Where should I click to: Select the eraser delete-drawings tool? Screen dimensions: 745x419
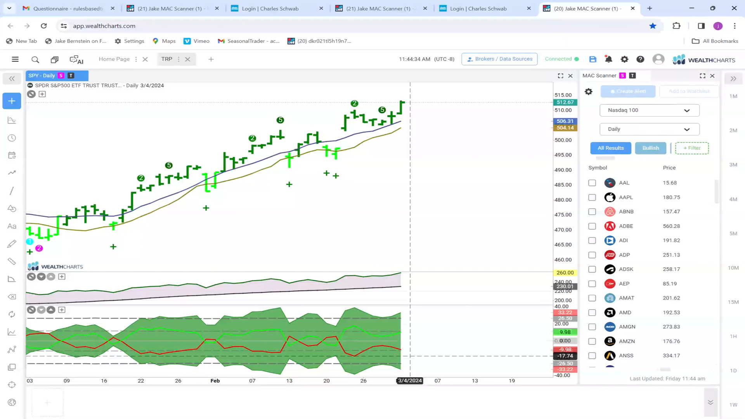(12, 297)
